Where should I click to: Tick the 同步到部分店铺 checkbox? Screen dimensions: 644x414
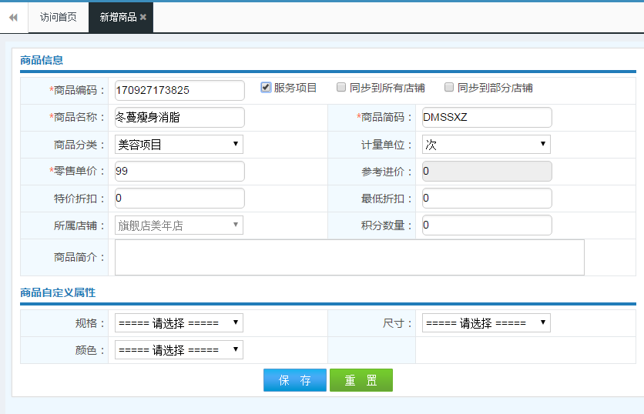(449, 88)
